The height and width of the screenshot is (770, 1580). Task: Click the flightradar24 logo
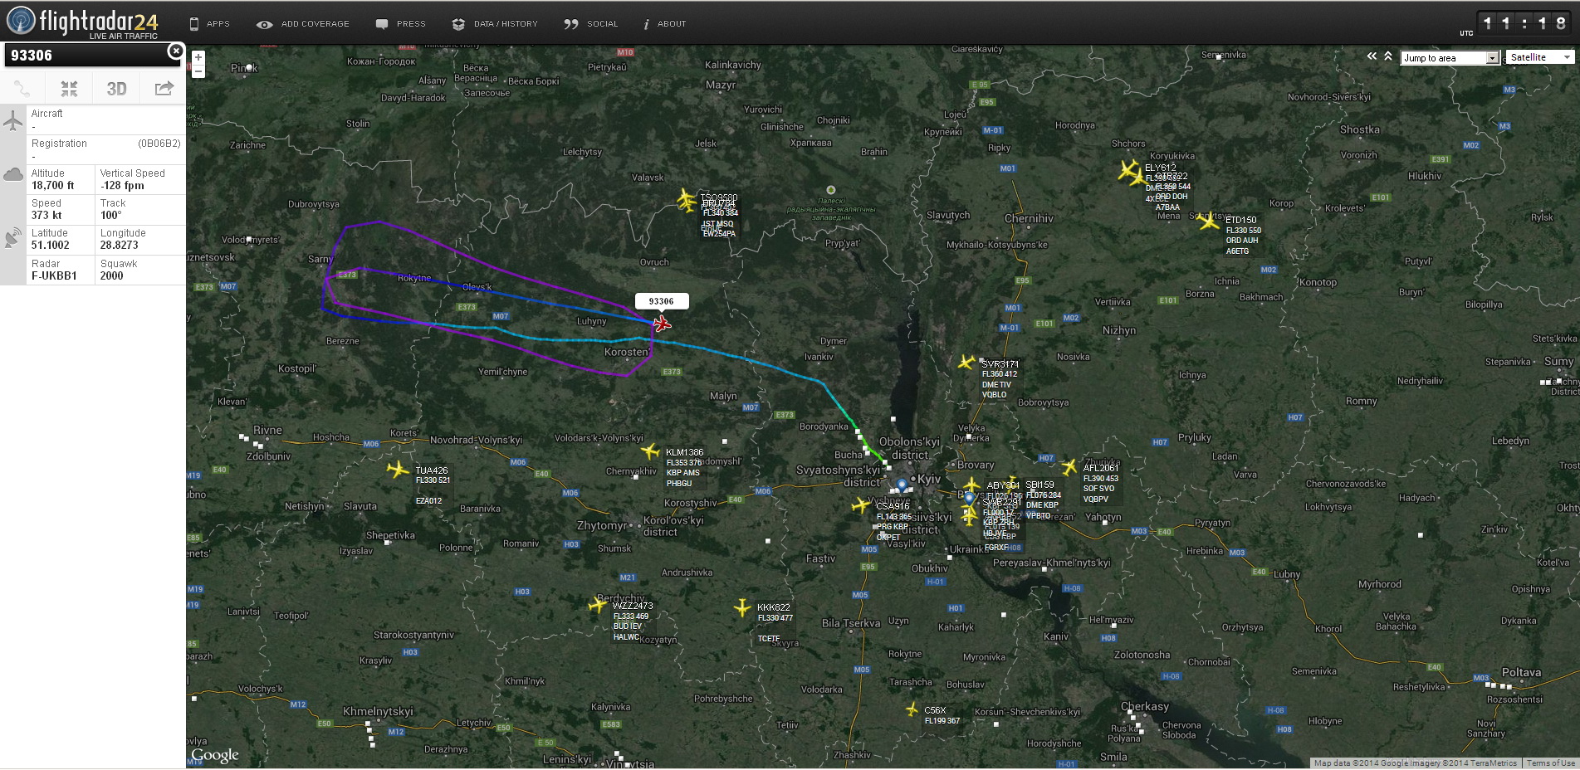coord(82,22)
